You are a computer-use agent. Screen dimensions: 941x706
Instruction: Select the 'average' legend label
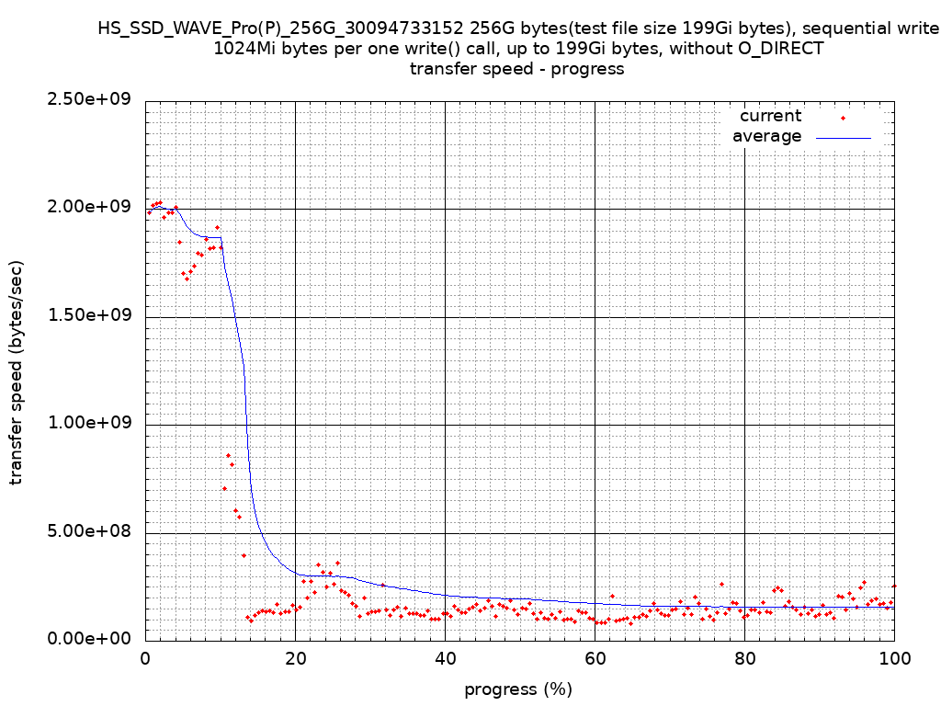click(766, 137)
